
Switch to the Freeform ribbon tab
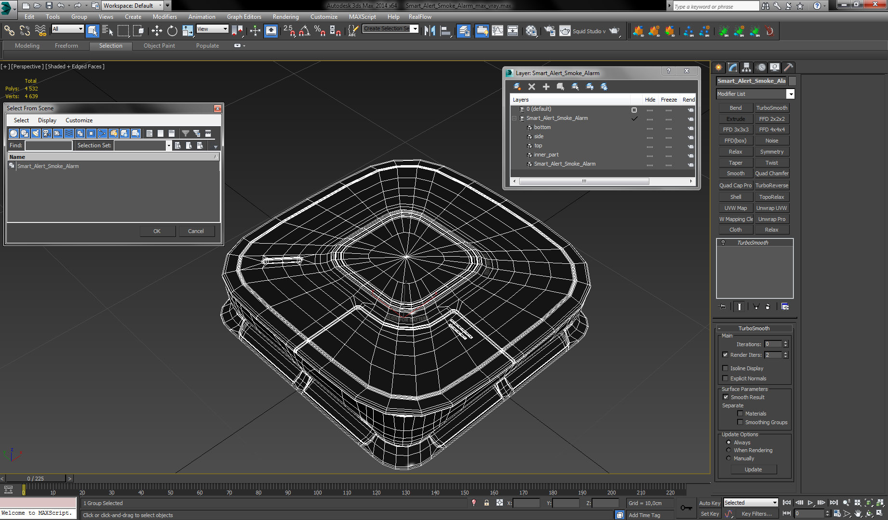click(66, 46)
